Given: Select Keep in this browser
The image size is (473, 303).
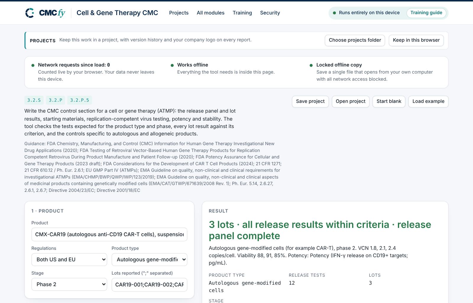Looking at the screenshot, I should pyautogui.click(x=416, y=40).
